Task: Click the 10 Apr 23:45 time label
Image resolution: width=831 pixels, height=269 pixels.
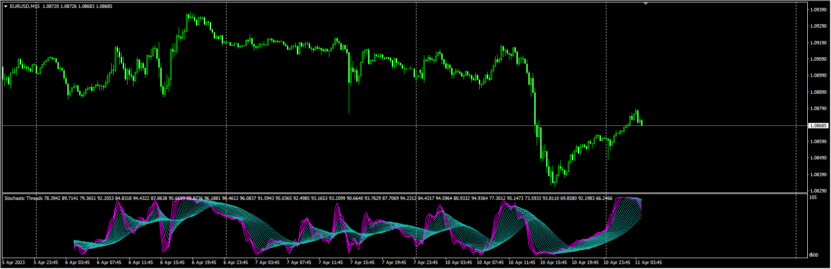Action: (x=616, y=263)
